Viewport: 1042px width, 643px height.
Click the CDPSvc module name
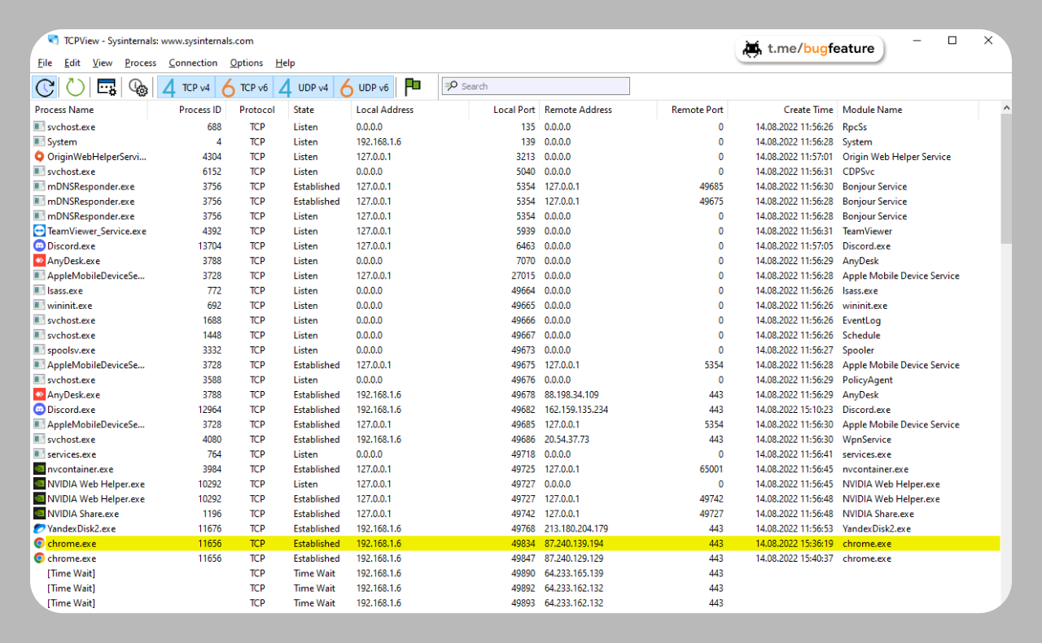click(x=859, y=172)
